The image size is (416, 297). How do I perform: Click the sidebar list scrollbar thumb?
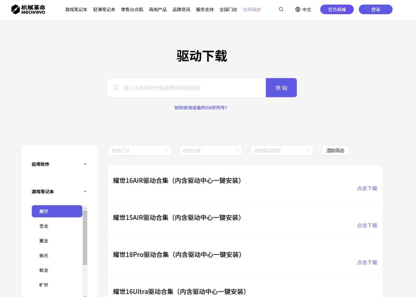click(x=85, y=237)
